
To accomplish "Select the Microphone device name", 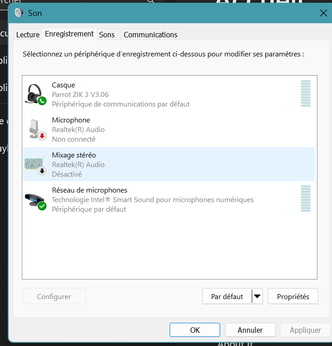I will pos(71,120).
